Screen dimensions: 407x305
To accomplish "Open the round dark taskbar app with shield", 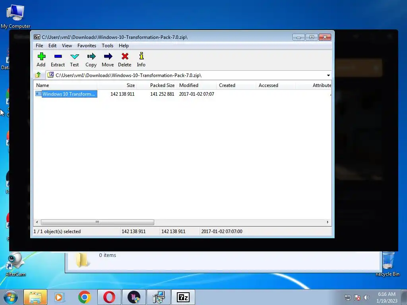I will coord(134,297).
